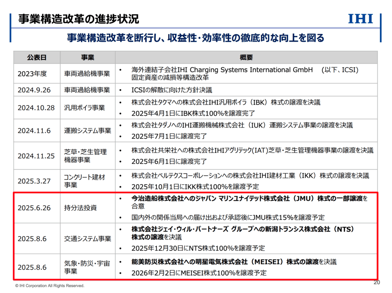Click the line about ベルテクスコーポレーション and IKK
The height and width of the screenshot is (293, 392).
coord(250,176)
